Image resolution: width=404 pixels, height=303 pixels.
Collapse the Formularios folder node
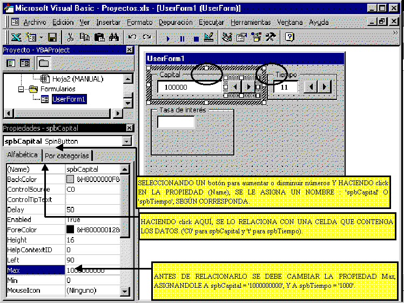point(21,90)
